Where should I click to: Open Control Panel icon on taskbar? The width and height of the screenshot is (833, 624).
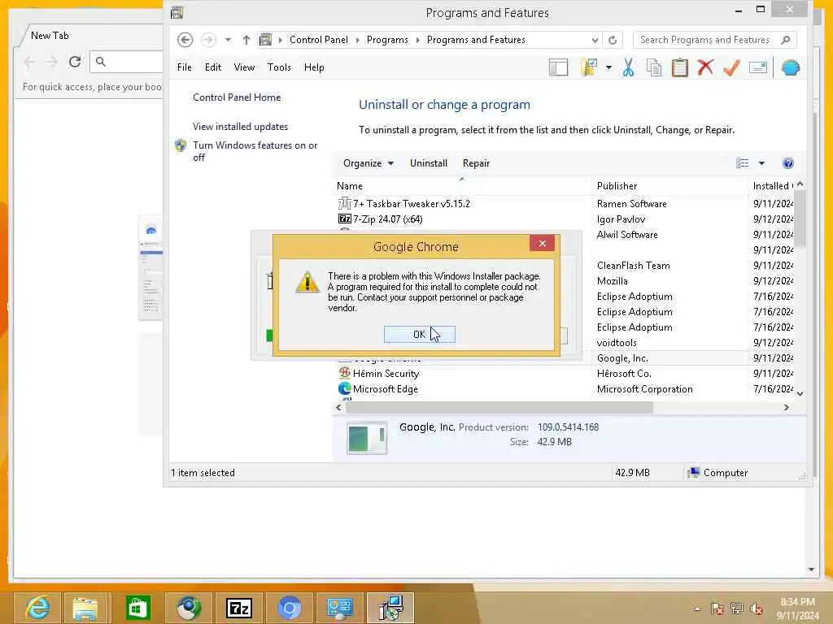(340, 608)
